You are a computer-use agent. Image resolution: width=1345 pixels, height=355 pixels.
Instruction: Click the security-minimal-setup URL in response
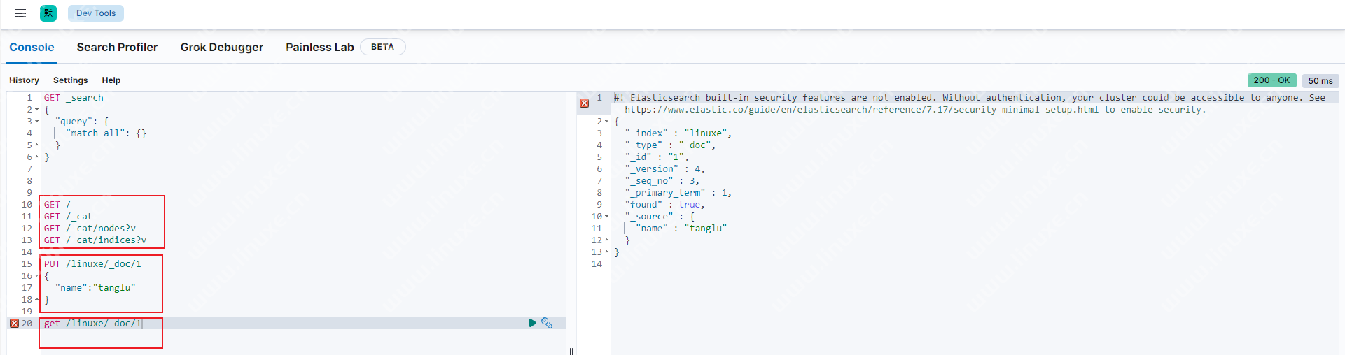(861, 110)
